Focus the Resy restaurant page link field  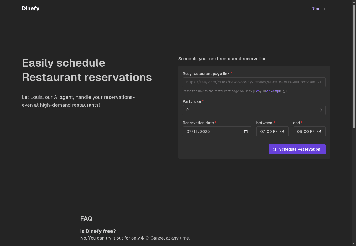tap(254, 82)
